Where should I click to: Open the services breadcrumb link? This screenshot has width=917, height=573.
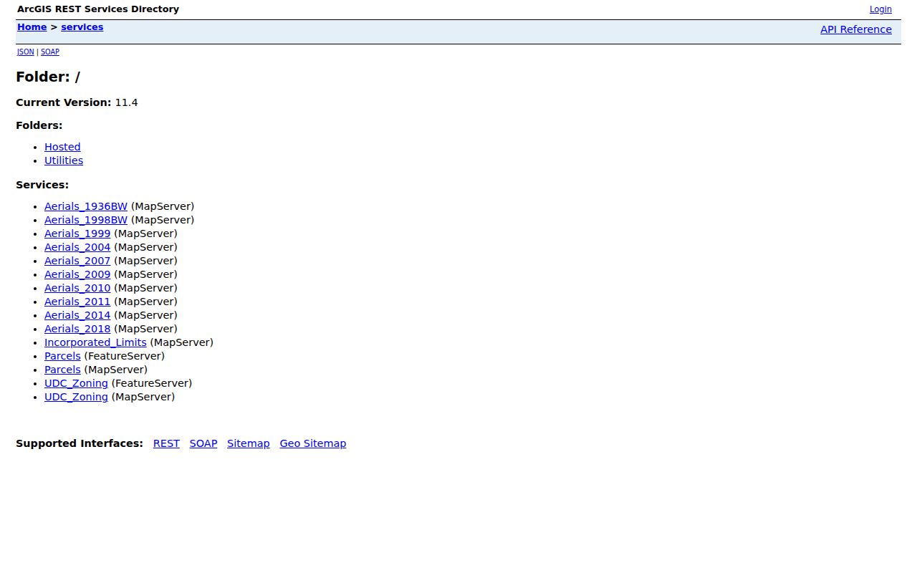(82, 27)
